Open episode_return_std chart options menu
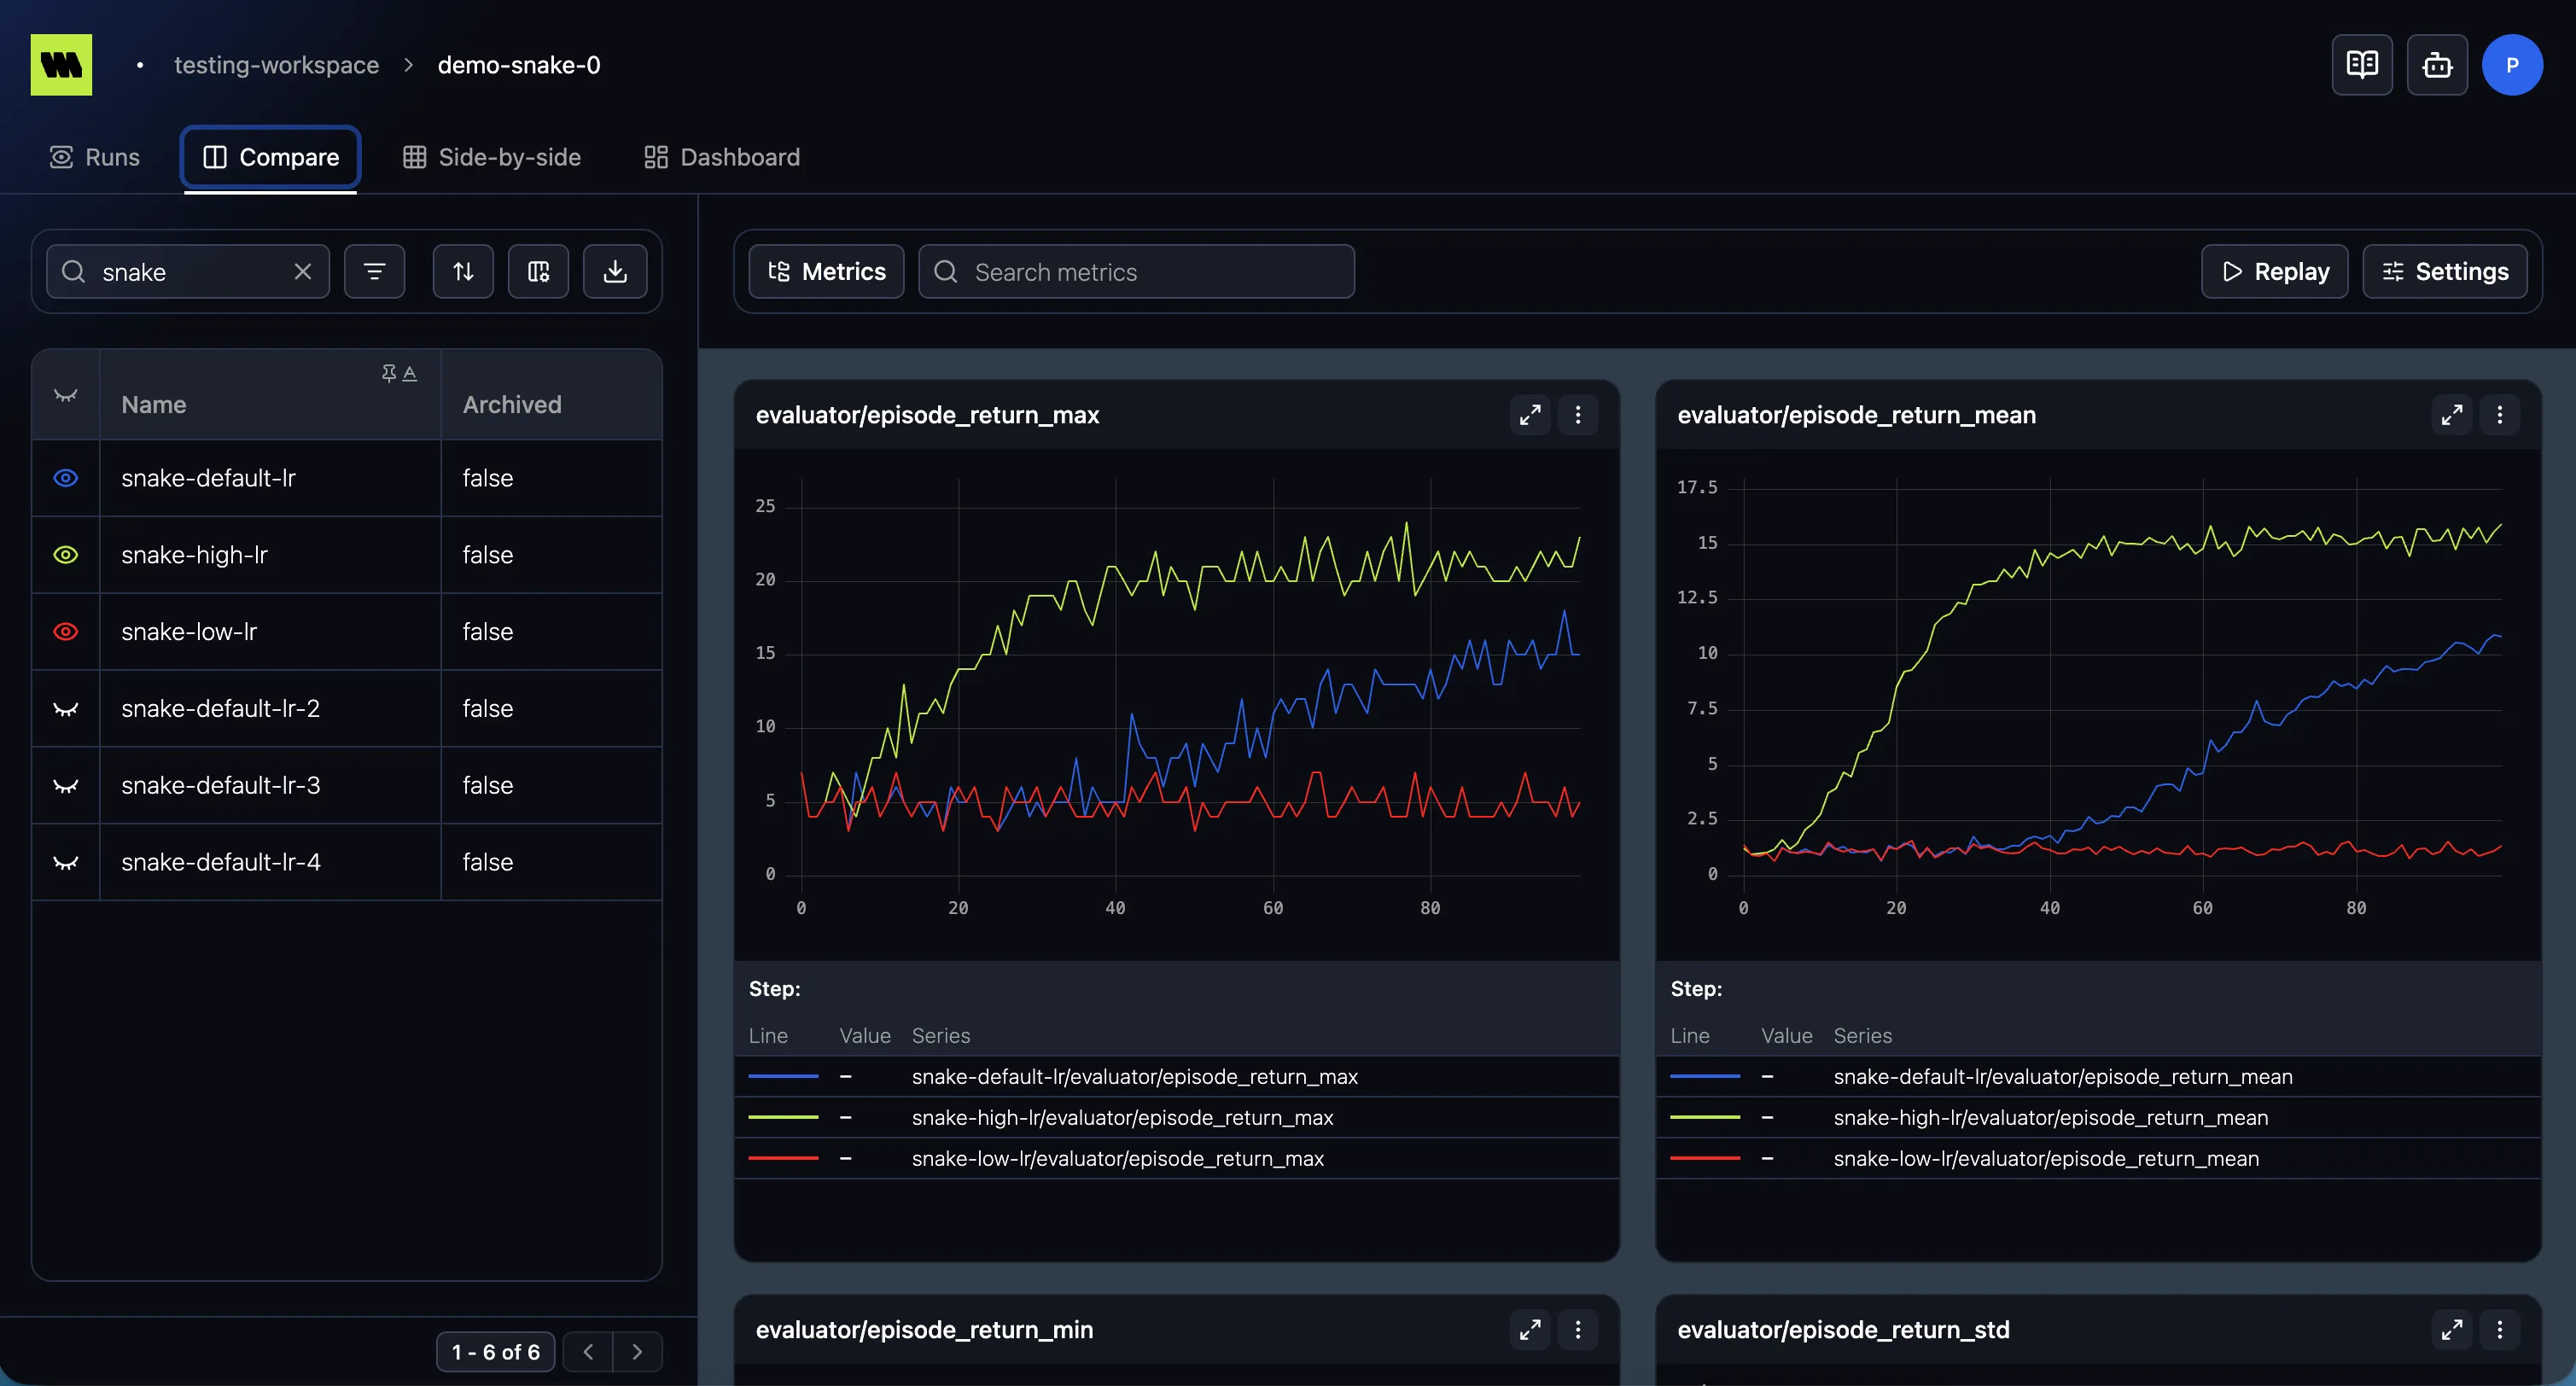Image resolution: width=2576 pixels, height=1386 pixels. [x=2500, y=1330]
